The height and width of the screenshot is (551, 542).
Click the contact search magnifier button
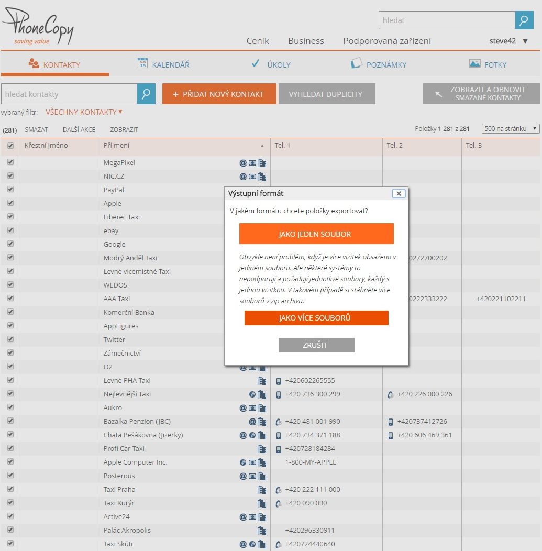[146, 94]
